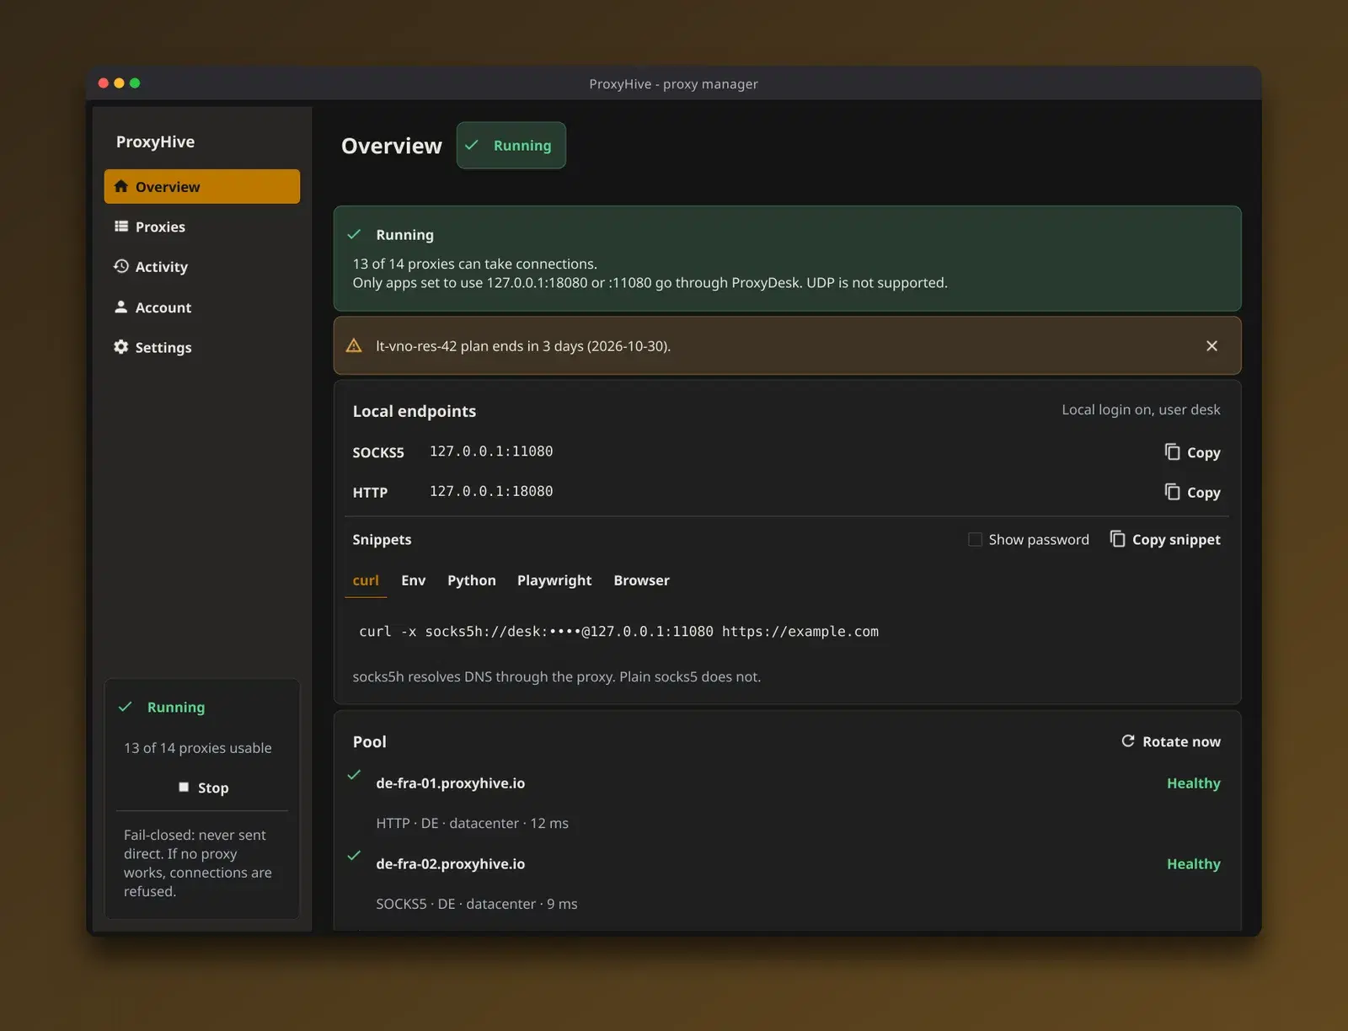Select the de-fra-01.proxyhive.io pool entry
1348x1031 pixels.
451,783
